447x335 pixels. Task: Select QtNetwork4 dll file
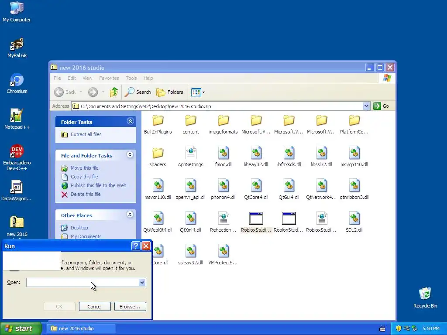321,190
